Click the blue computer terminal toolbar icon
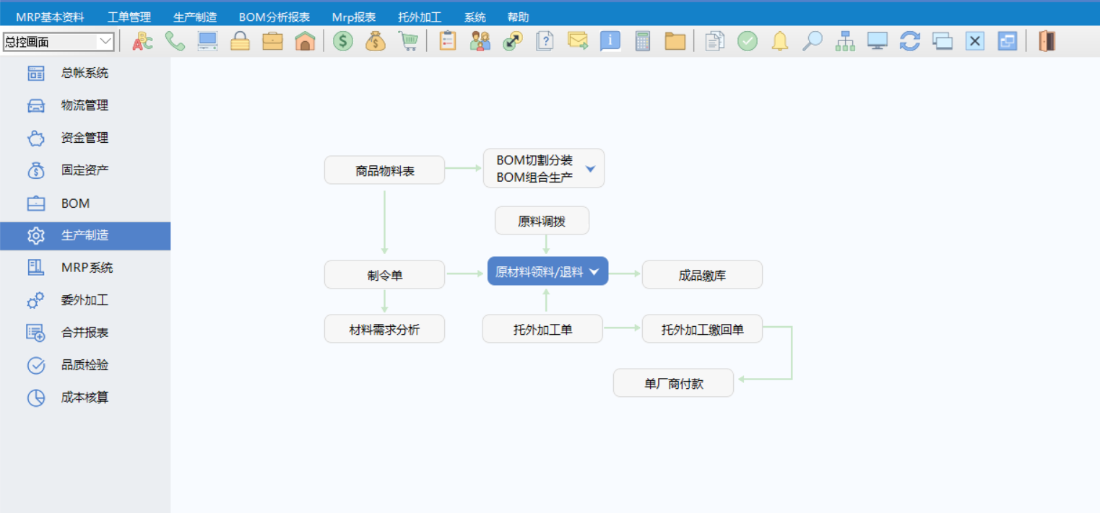 [x=208, y=42]
